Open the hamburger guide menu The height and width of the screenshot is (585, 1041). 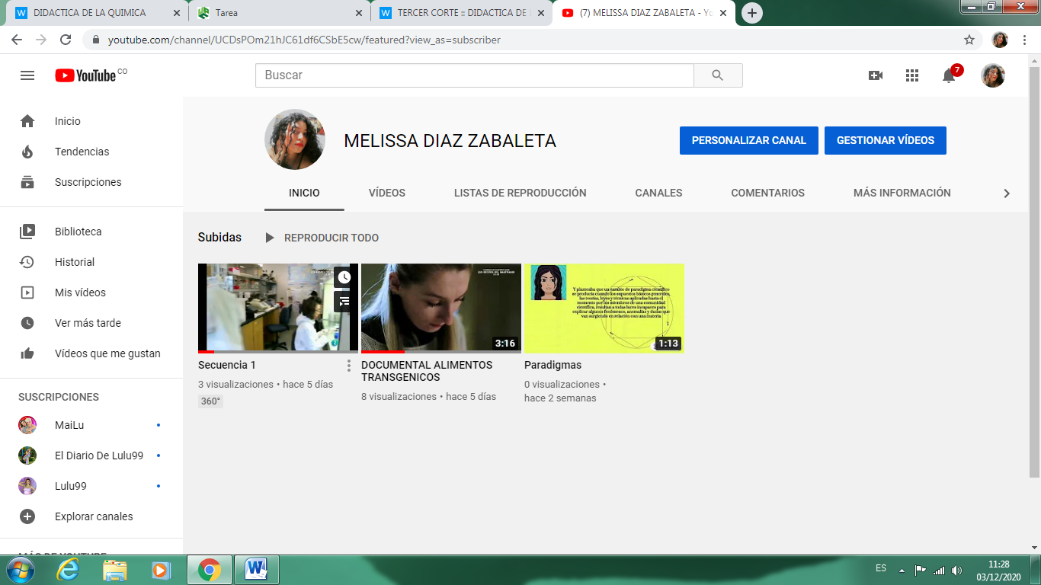pyautogui.click(x=27, y=75)
